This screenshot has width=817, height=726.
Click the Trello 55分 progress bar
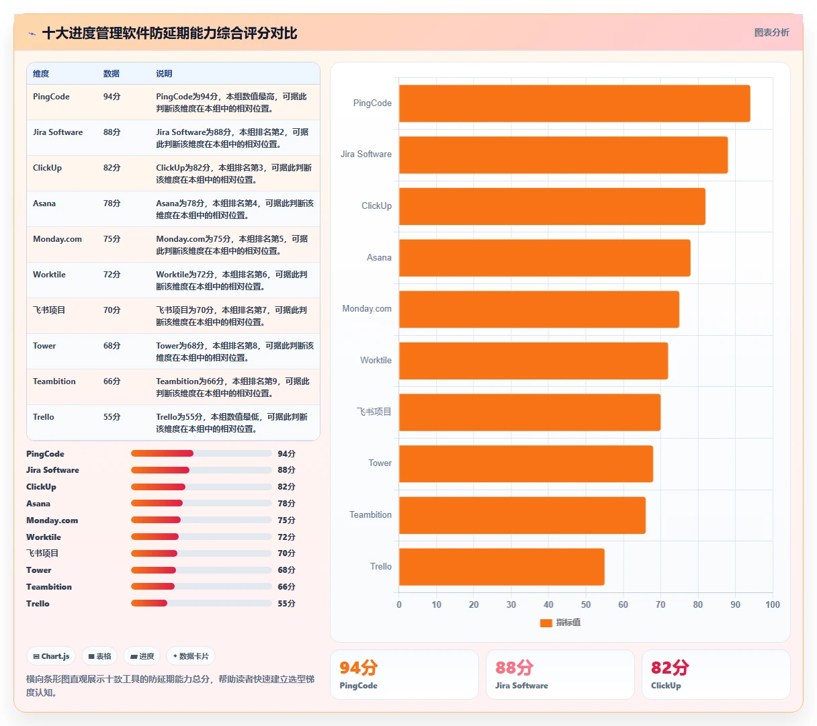(x=202, y=603)
